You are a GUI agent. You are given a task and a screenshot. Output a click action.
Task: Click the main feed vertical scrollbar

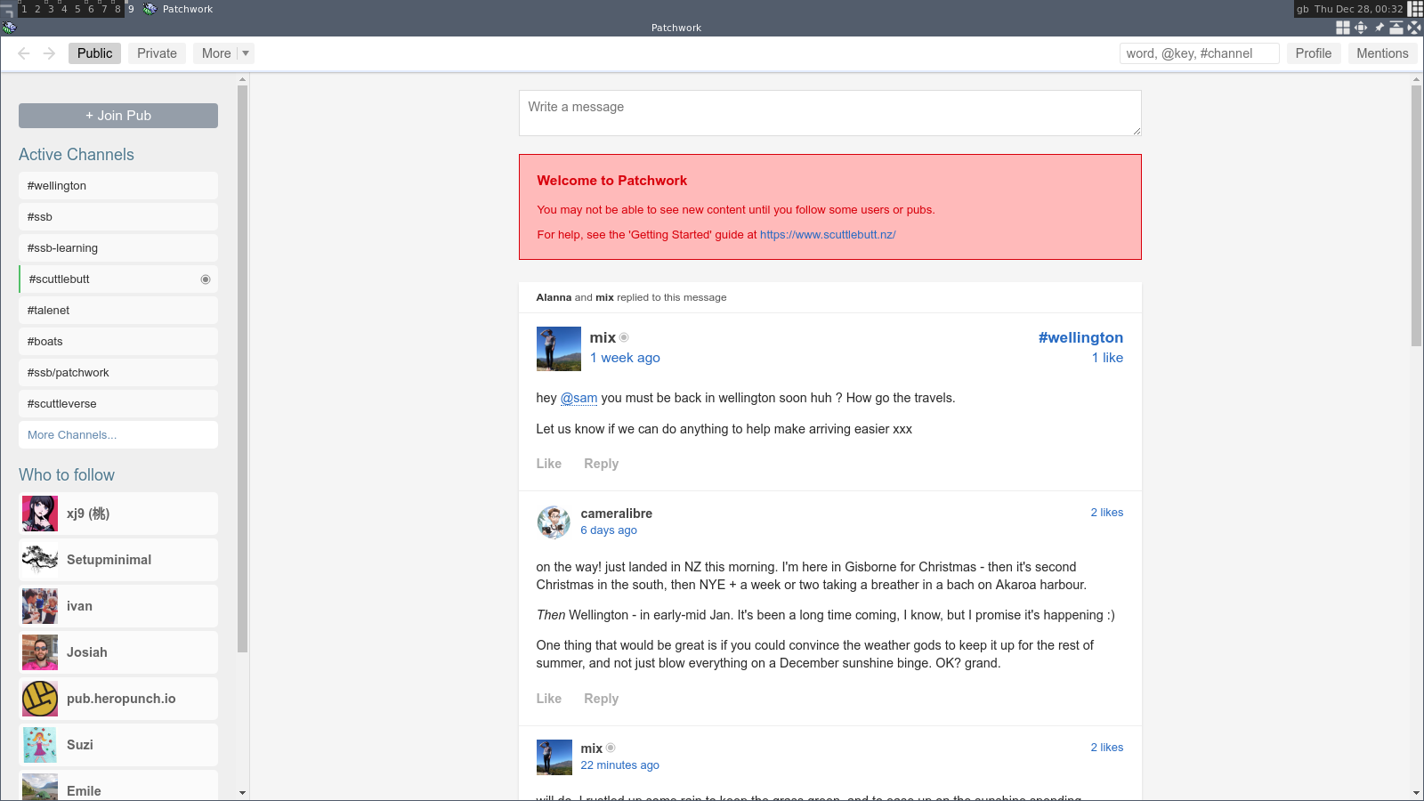click(x=1417, y=215)
